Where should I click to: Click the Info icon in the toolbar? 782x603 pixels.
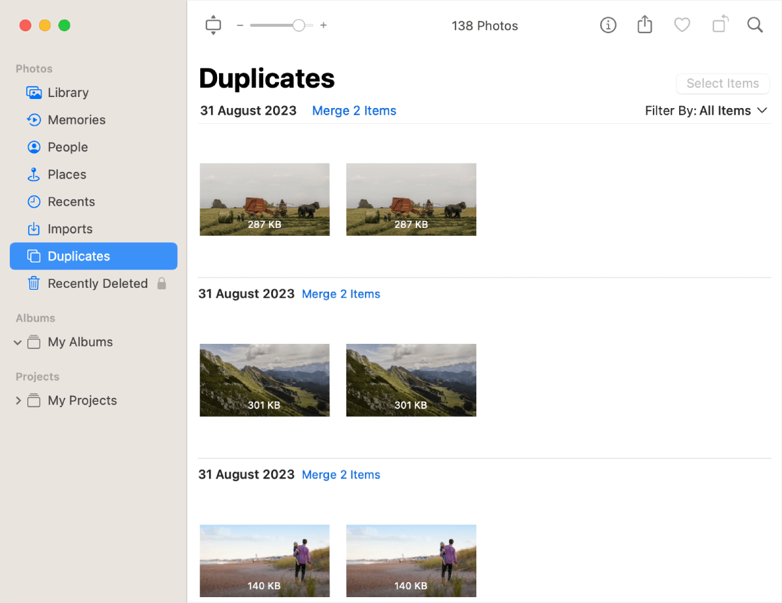point(608,25)
